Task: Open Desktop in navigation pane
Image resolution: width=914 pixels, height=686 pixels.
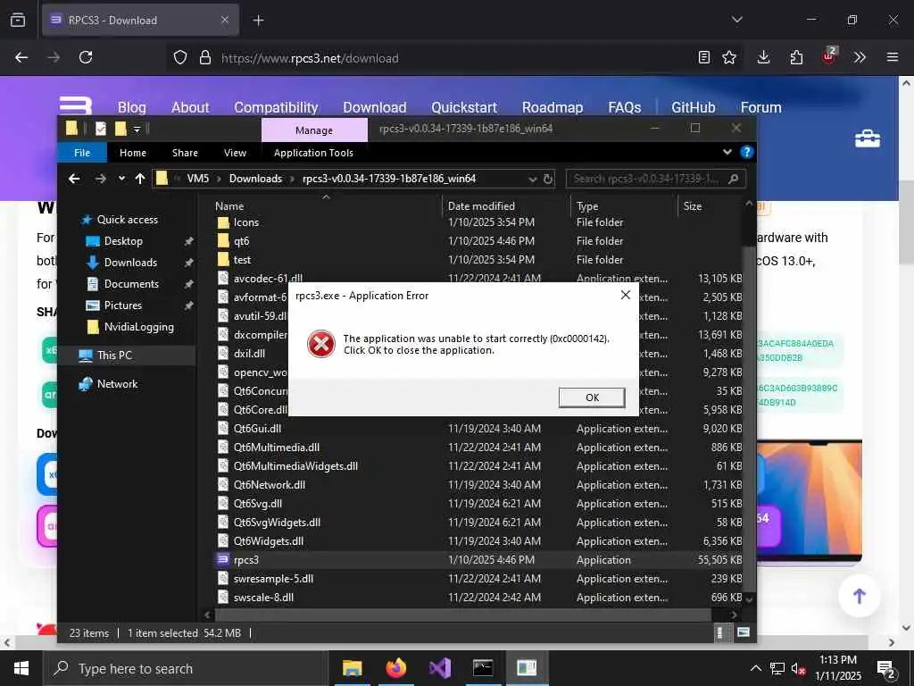Action: pos(123,241)
